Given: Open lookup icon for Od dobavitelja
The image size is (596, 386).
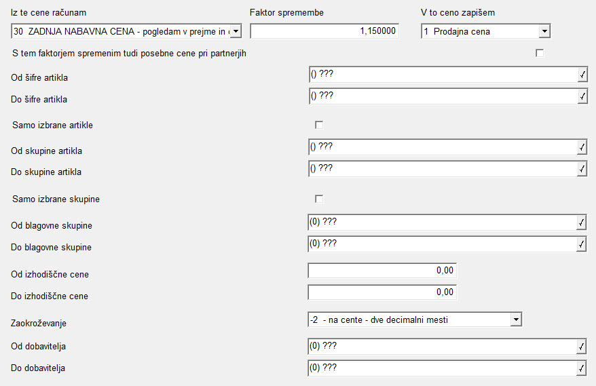Looking at the screenshot, I should [x=581, y=347].
